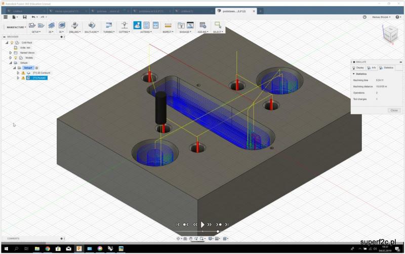405x254 pixels.
Task: Activate the radio button next to Setup1
Action: pyautogui.click(x=36, y=68)
